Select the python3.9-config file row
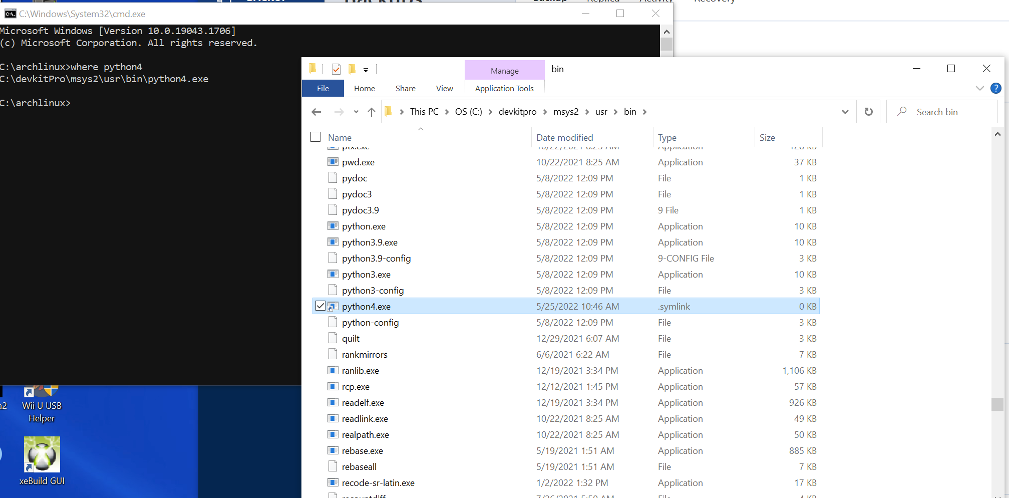The width and height of the screenshot is (1009, 498). tap(566, 258)
